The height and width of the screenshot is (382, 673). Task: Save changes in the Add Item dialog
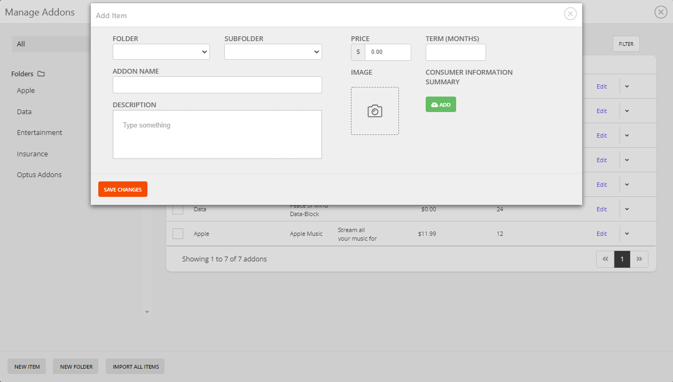122,189
